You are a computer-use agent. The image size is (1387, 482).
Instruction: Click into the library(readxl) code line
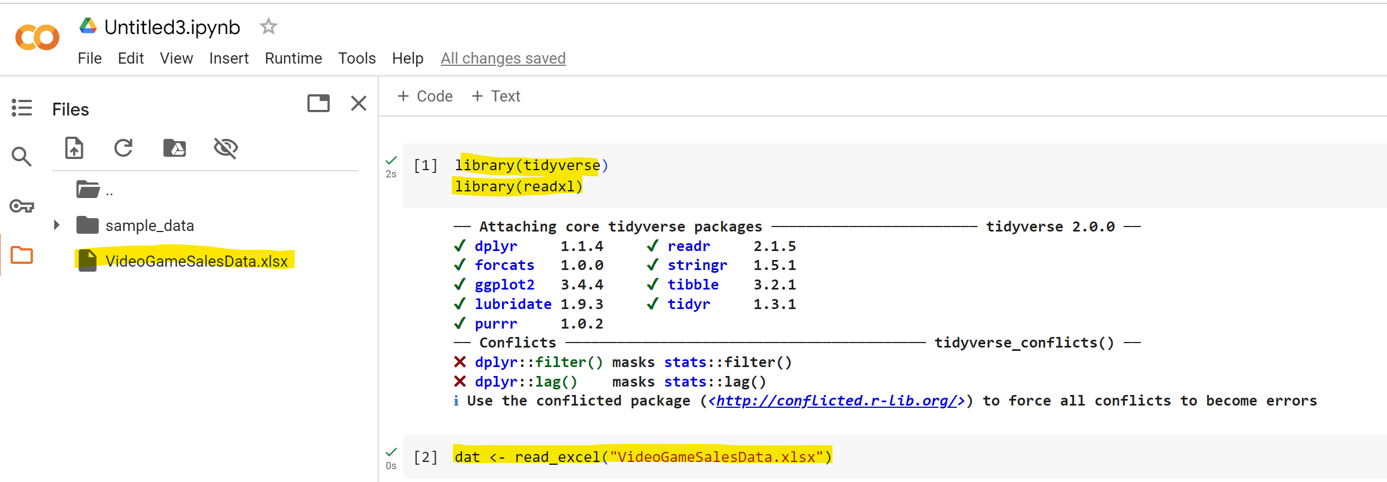518,186
